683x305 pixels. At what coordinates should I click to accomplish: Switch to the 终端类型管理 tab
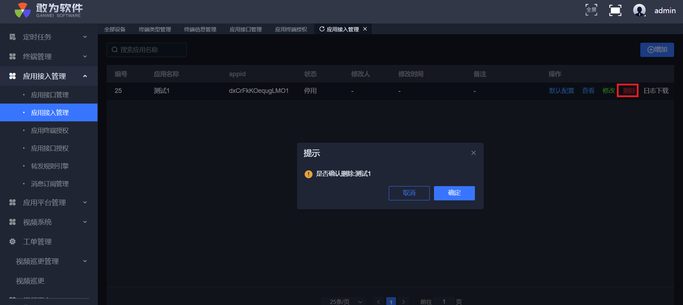pyautogui.click(x=155, y=29)
